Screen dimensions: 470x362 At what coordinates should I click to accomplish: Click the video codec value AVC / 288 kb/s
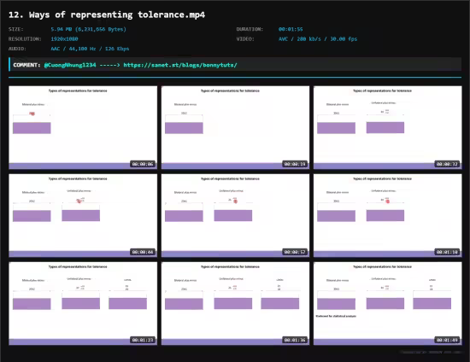tap(318, 39)
